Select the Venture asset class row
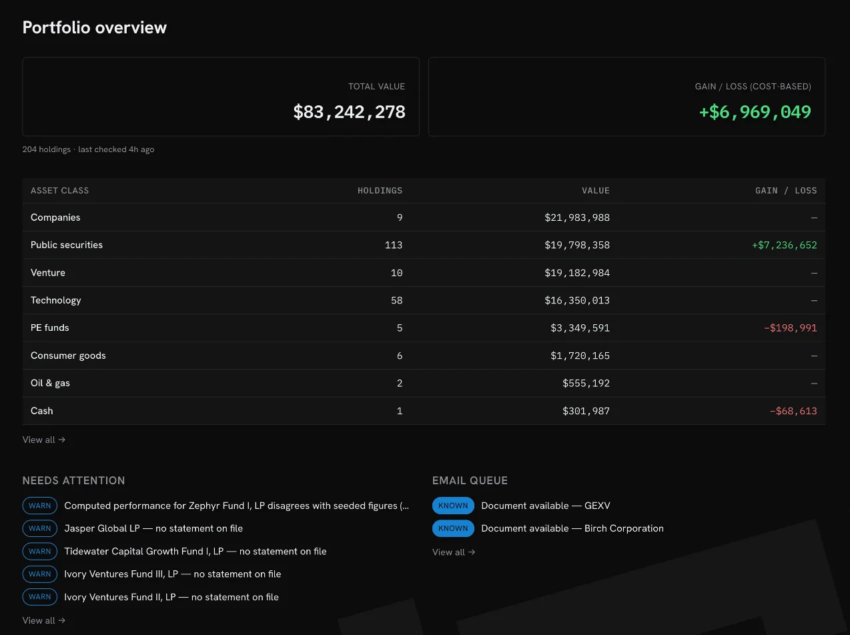 (424, 273)
